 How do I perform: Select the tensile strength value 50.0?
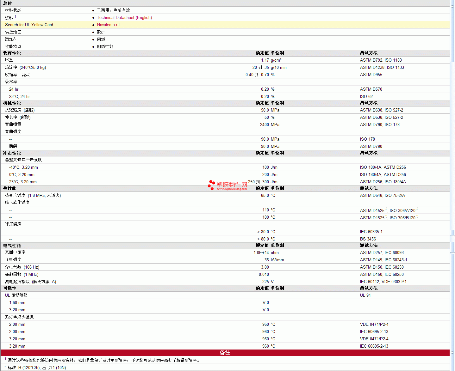265,110
